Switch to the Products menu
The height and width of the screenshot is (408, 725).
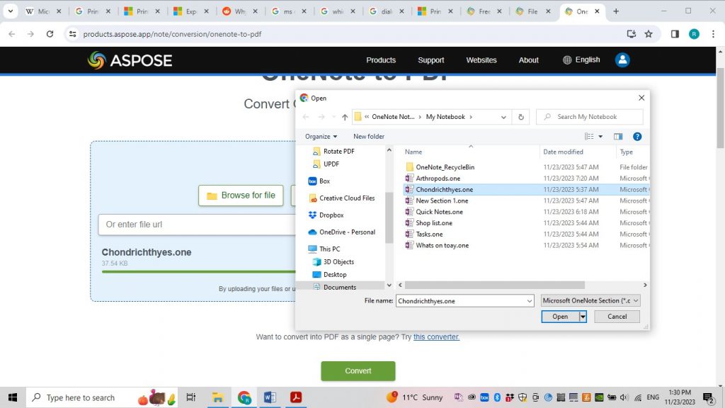381,60
